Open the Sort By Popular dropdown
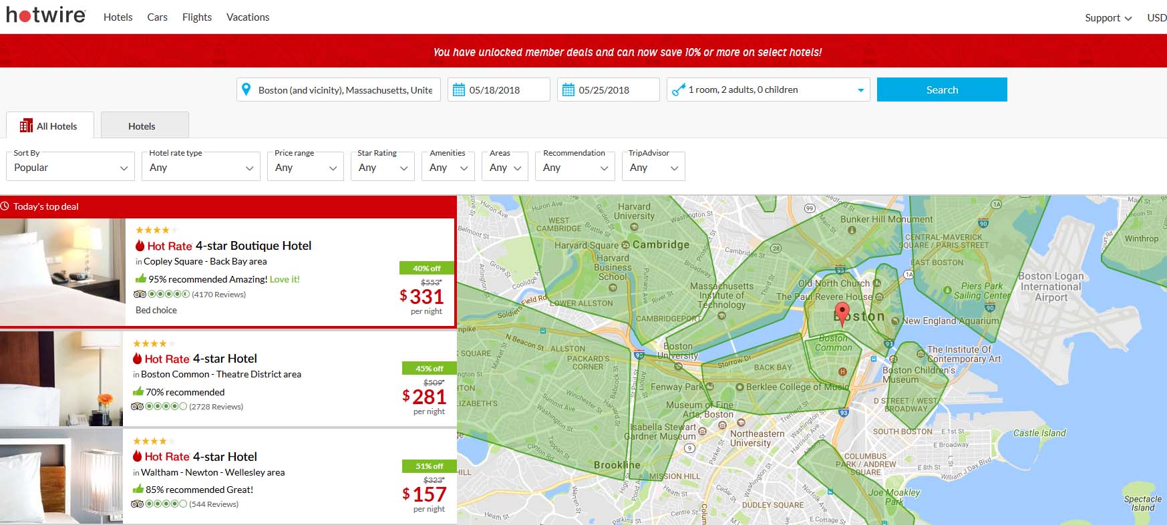The height and width of the screenshot is (525, 1167). (x=70, y=167)
